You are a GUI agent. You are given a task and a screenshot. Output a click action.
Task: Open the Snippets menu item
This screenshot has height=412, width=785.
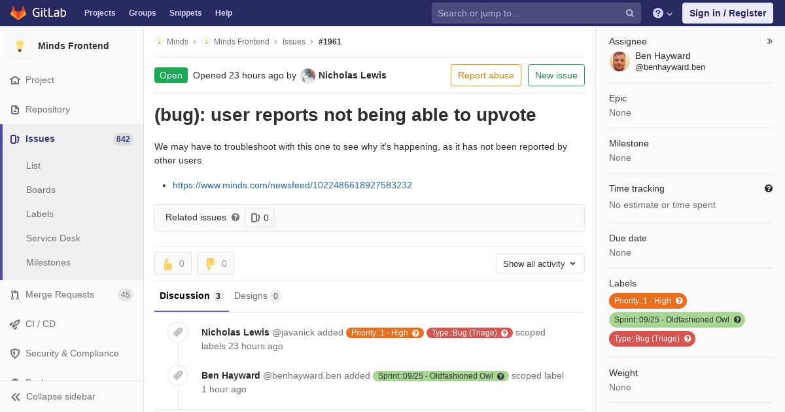tap(186, 13)
